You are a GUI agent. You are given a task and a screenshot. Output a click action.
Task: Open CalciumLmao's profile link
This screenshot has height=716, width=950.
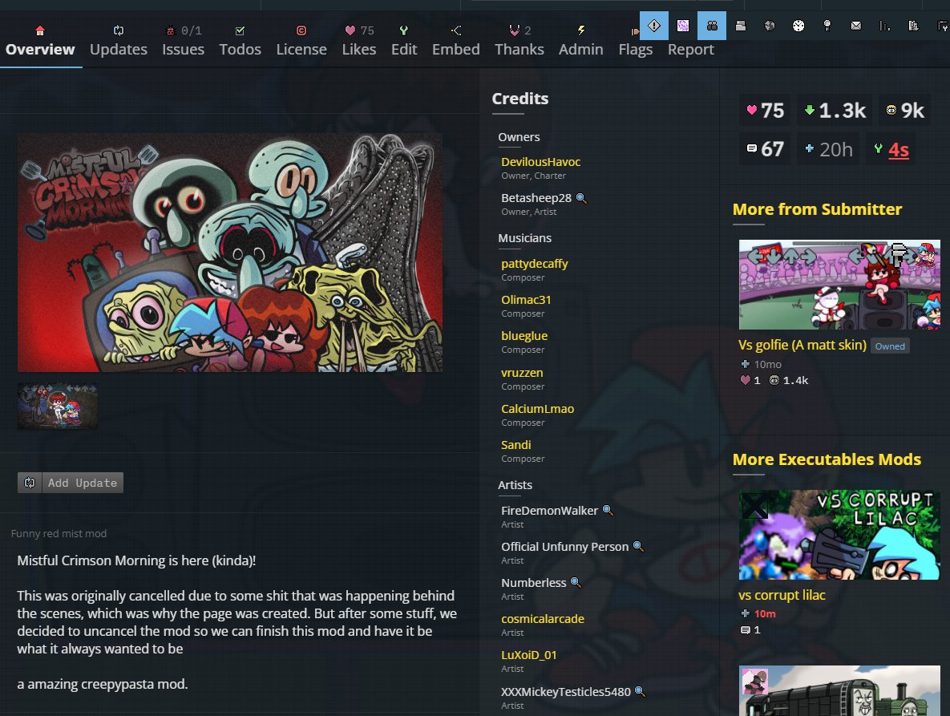coord(537,409)
